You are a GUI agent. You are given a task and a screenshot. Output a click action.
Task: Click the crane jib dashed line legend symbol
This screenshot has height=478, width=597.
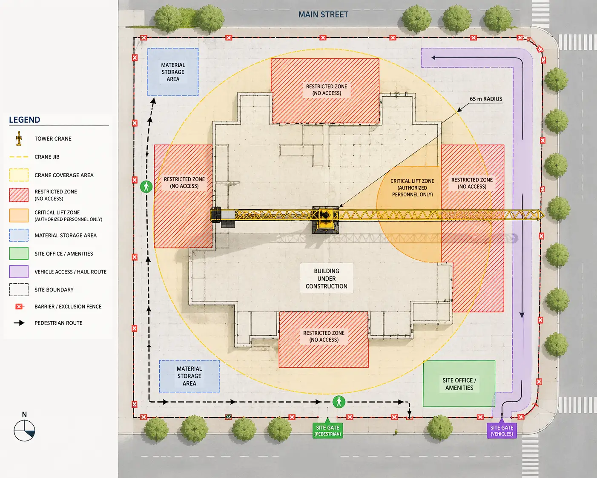pyautogui.click(x=19, y=157)
